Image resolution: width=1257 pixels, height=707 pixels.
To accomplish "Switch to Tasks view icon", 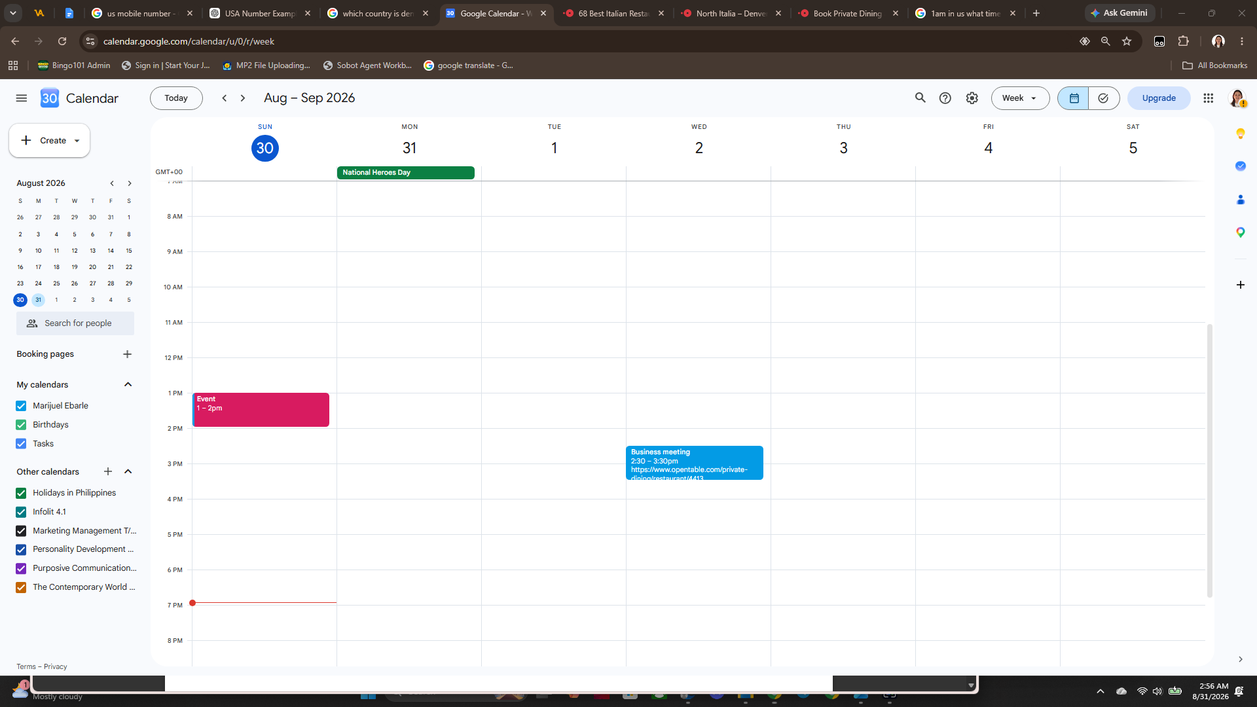I will coord(1103,98).
